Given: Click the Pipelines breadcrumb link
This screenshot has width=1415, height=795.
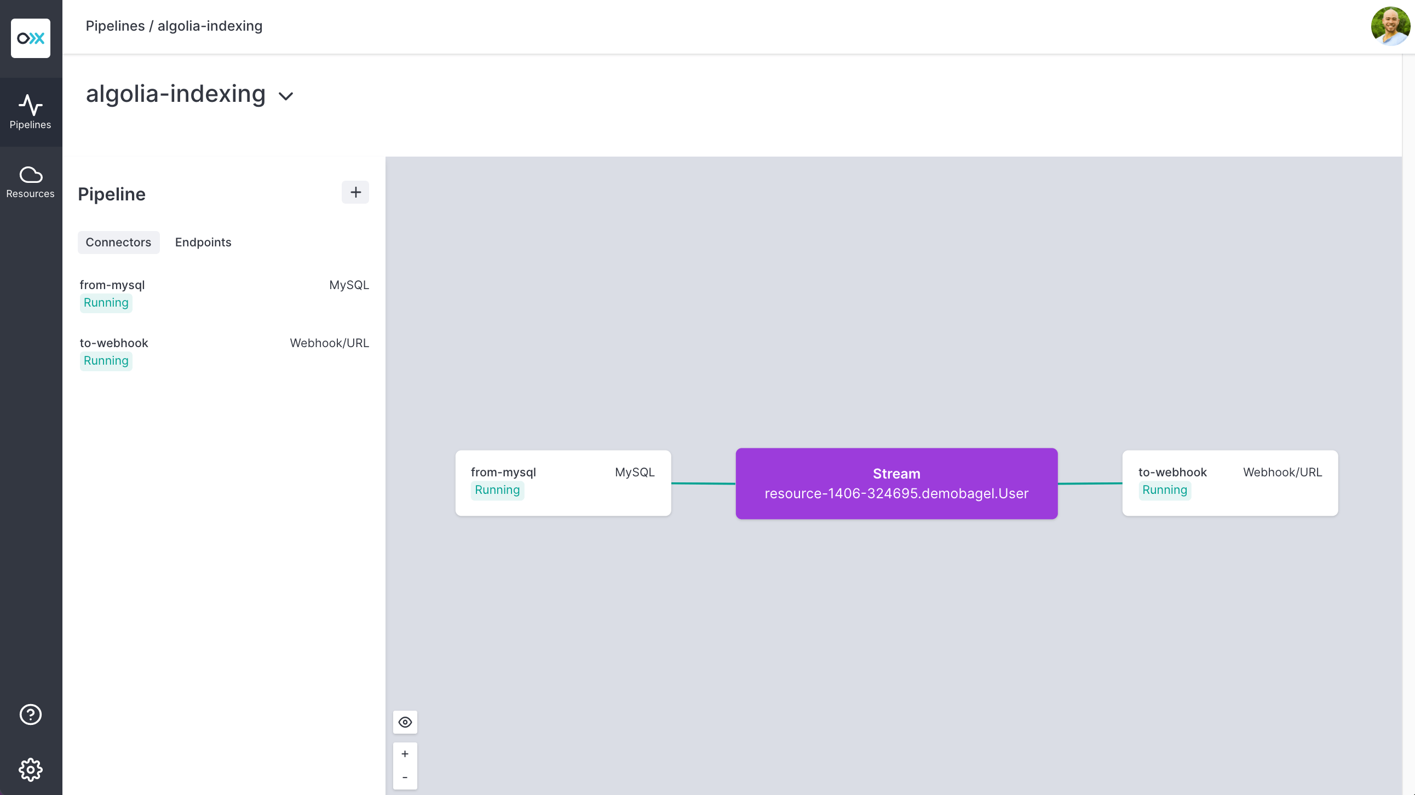Looking at the screenshot, I should click(115, 26).
